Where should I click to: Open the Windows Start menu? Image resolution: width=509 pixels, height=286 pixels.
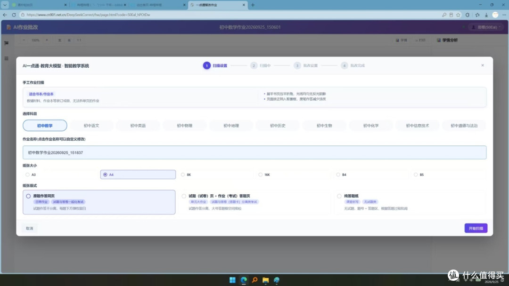point(232,280)
